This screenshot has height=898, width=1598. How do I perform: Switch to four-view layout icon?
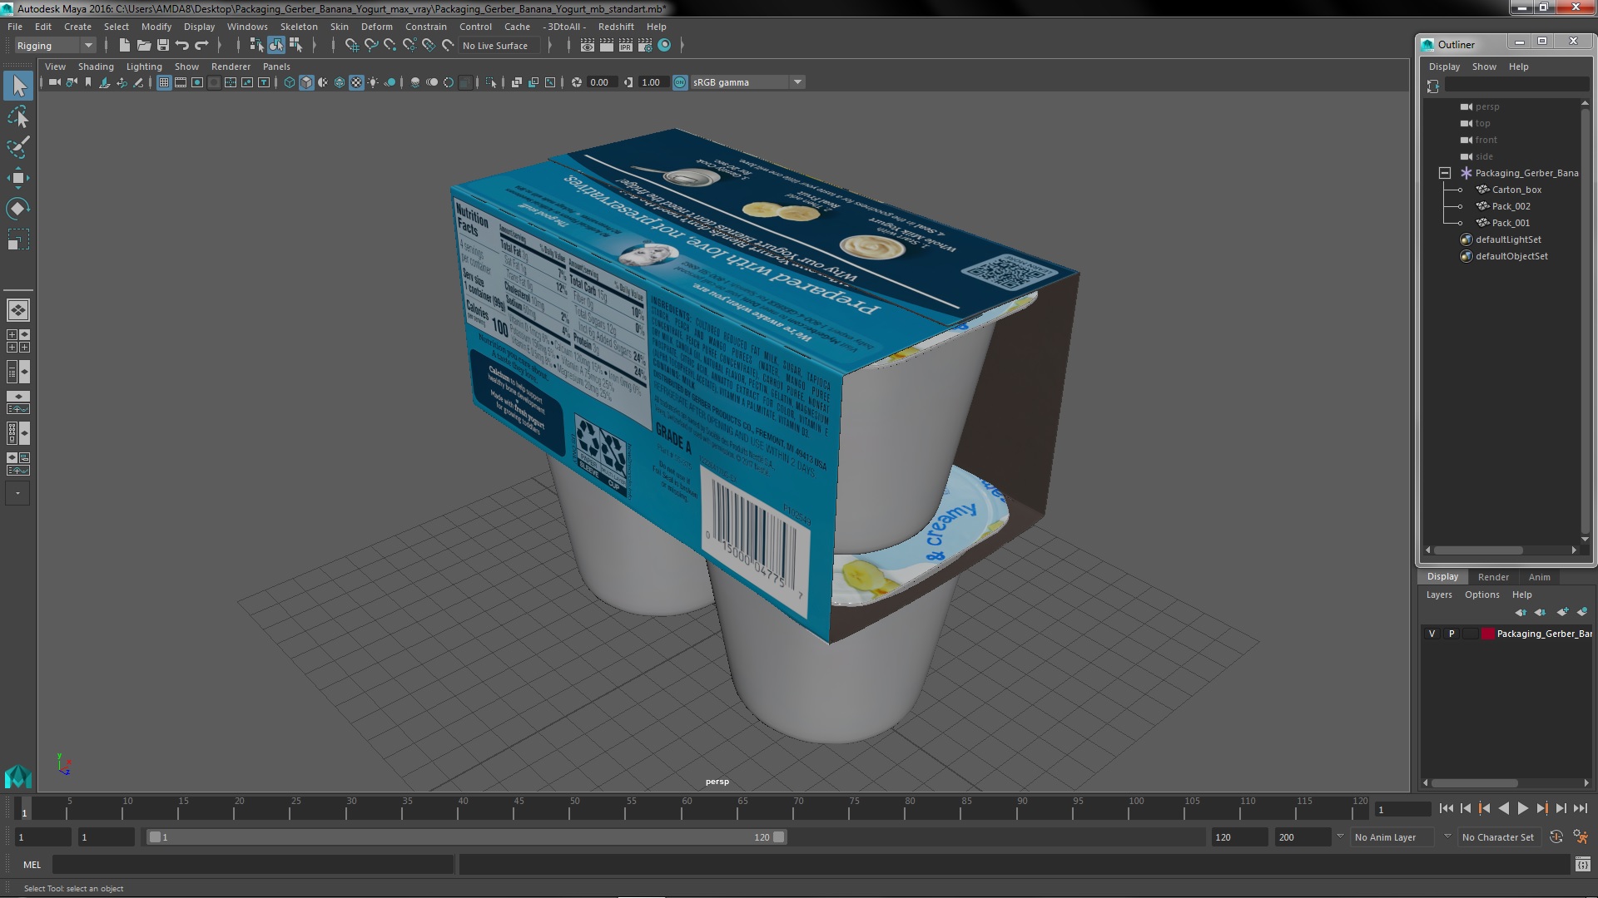coord(18,341)
